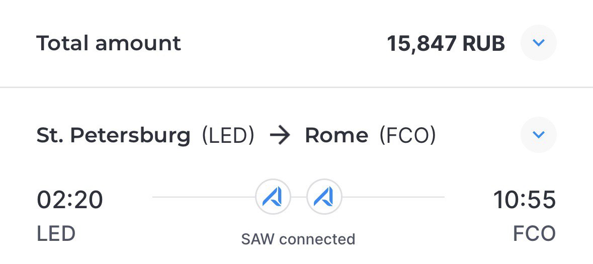593x264 pixels.
Task: Click the horizontal divider below Total amount
Action: pyautogui.click(x=297, y=87)
